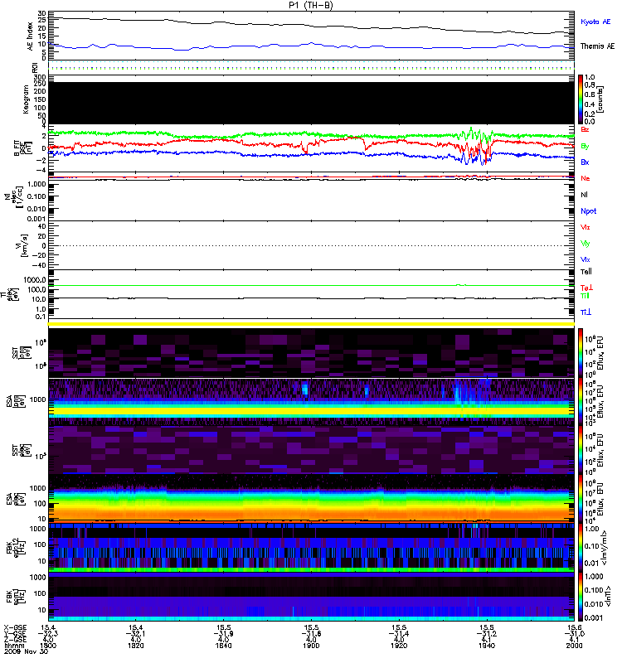This screenshot has height=663, width=622.
Task: Click the ESA ions spectrogram panel
Action: coord(311,401)
